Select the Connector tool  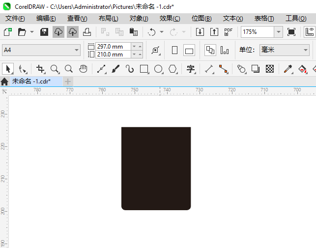(224, 69)
